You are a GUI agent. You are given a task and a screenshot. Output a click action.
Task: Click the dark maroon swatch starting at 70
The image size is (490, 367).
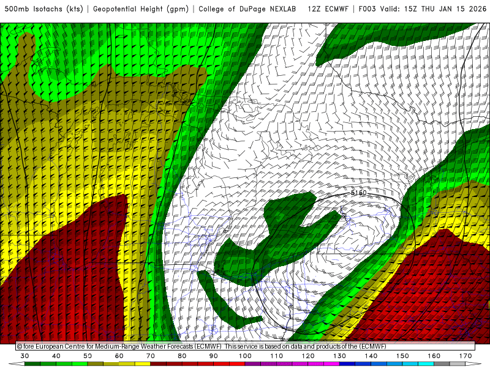159,364
